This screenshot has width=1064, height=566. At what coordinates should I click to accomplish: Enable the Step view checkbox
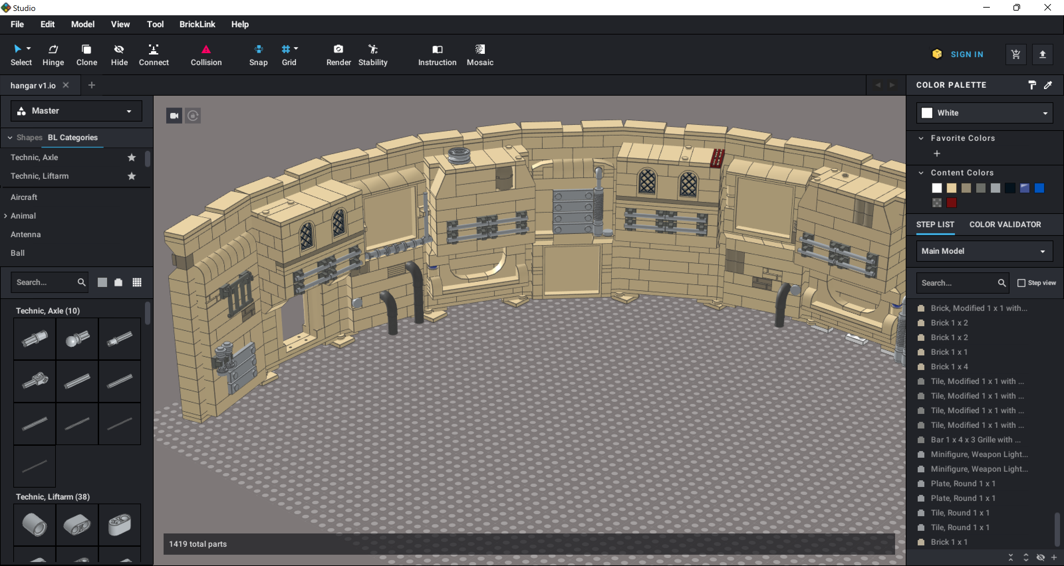pyautogui.click(x=1021, y=283)
